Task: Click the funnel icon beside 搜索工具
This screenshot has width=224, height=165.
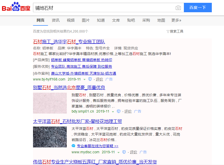Action: click(168, 32)
